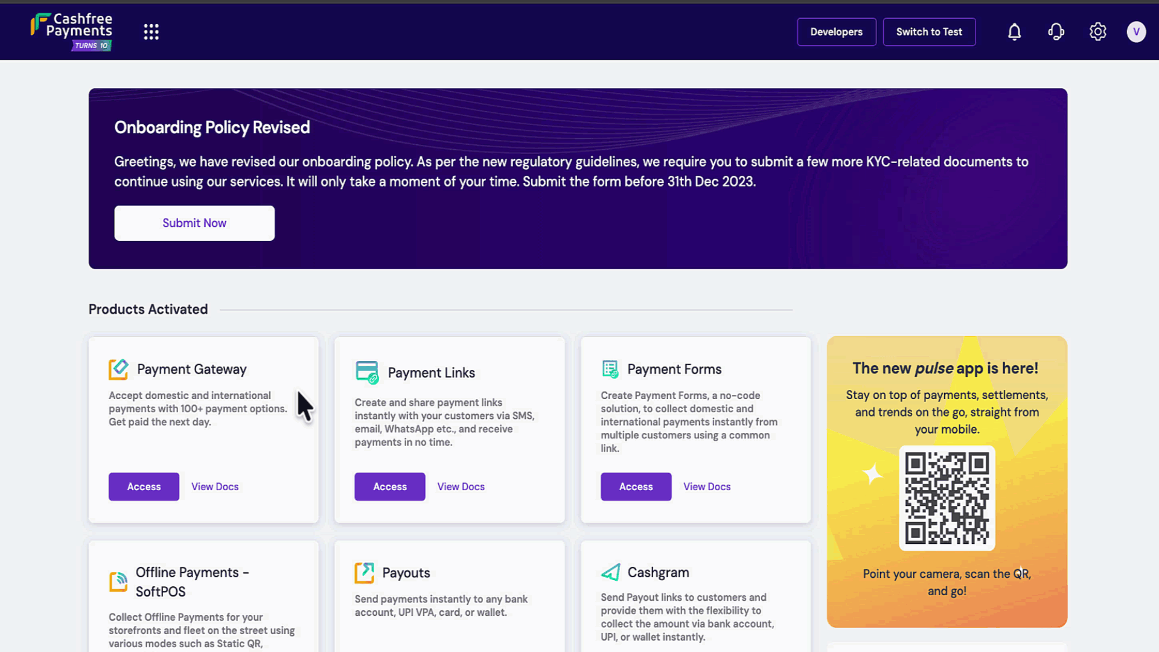Click the Payment Gateway product icon
1159x652 pixels.
pos(118,369)
